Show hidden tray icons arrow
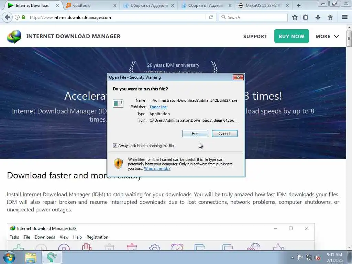352x264 pixels. [x=292, y=257]
